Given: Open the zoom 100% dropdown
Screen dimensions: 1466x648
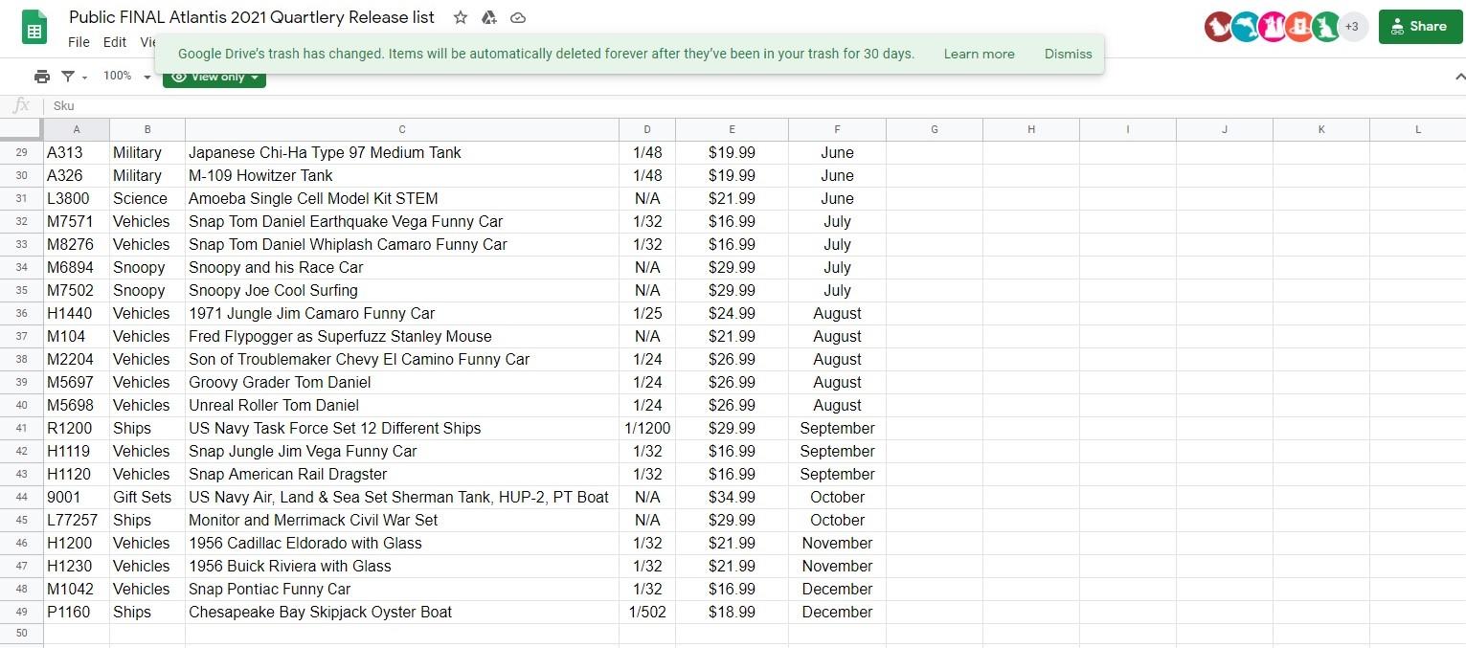Looking at the screenshot, I should coord(126,77).
